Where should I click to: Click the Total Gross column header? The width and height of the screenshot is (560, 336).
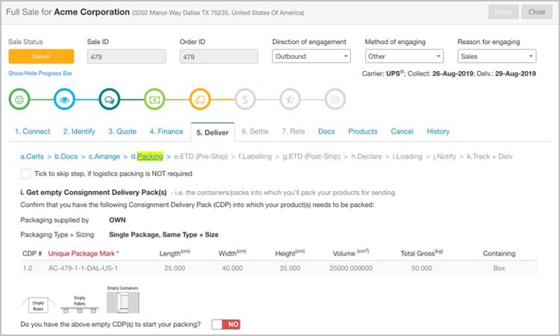(x=422, y=253)
